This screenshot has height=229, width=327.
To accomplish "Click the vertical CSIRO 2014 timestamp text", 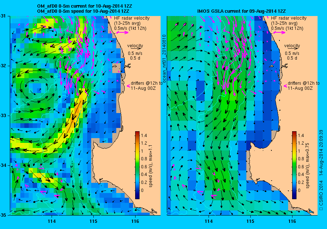I will coord(321,170).
